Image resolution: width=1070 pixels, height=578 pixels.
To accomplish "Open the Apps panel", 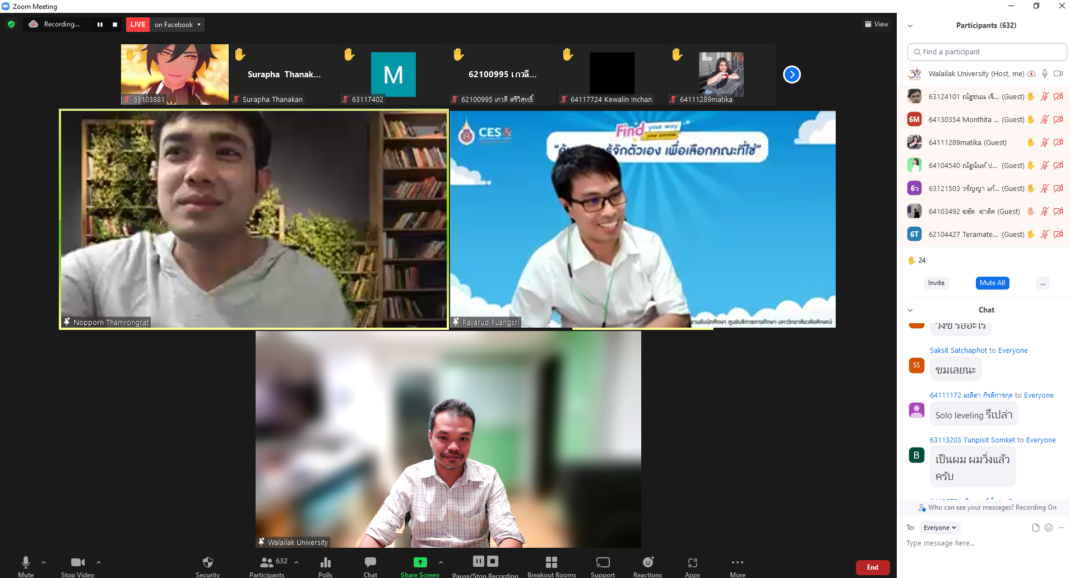I will (692, 566).
